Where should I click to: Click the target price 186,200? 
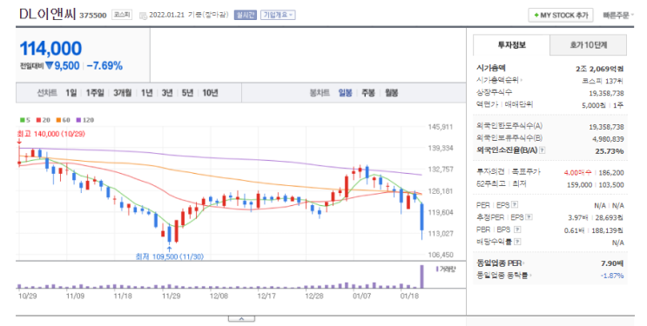[611, 173]
